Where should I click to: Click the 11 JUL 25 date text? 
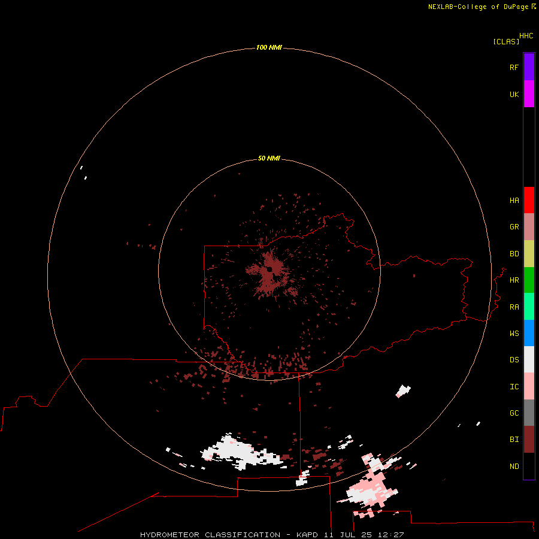[x=348, y=535]
